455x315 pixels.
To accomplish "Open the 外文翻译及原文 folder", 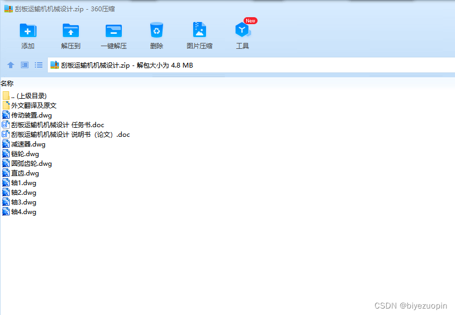I will pyautogui.click(x=32, y=105).
